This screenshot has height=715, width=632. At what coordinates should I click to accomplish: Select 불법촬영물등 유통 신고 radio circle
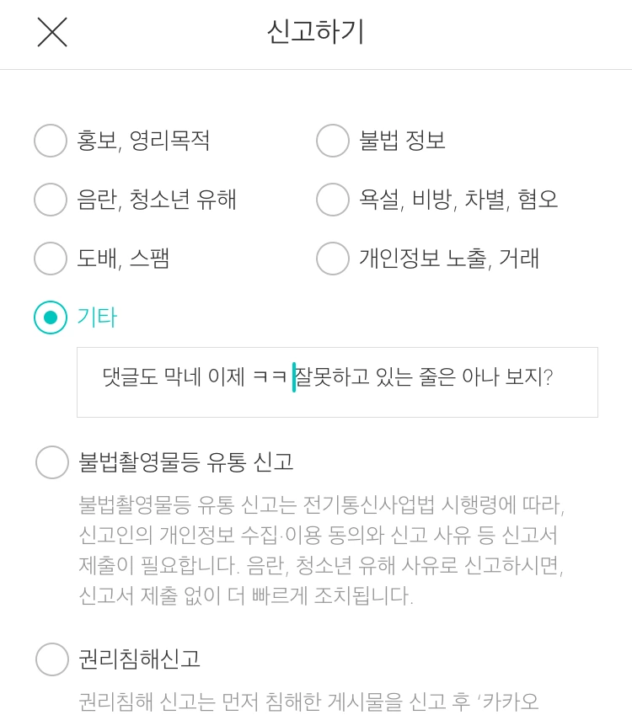[x=52, y=462]
